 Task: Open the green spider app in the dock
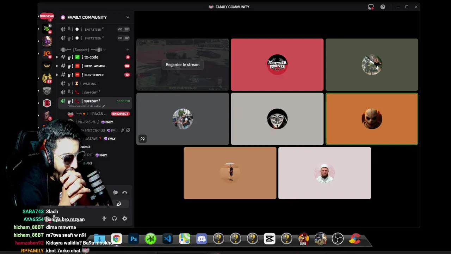[150, 239]
